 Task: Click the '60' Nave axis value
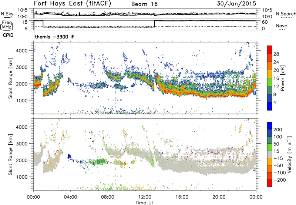coord(265,22)
